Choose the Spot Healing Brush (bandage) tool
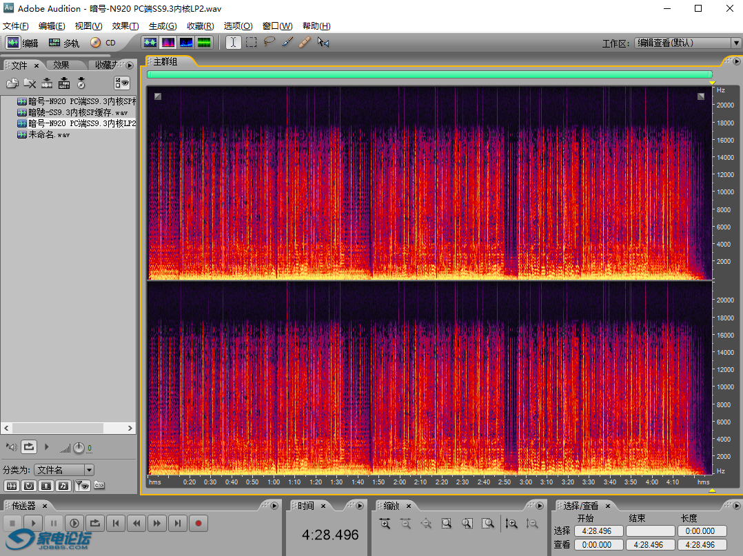Screen dimensions: 743x556 (x=305, y=42)
